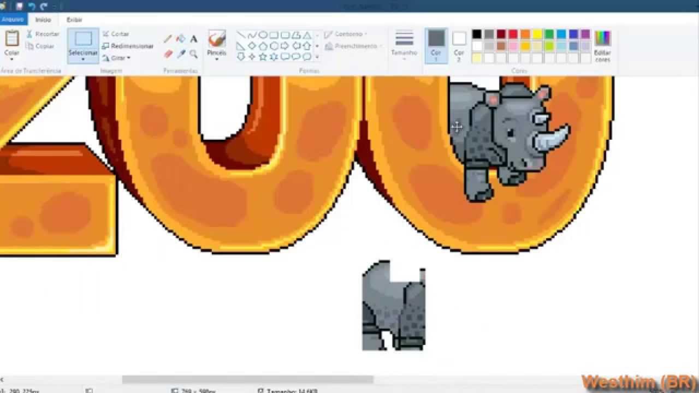Choose the Diamond shape

252,46
